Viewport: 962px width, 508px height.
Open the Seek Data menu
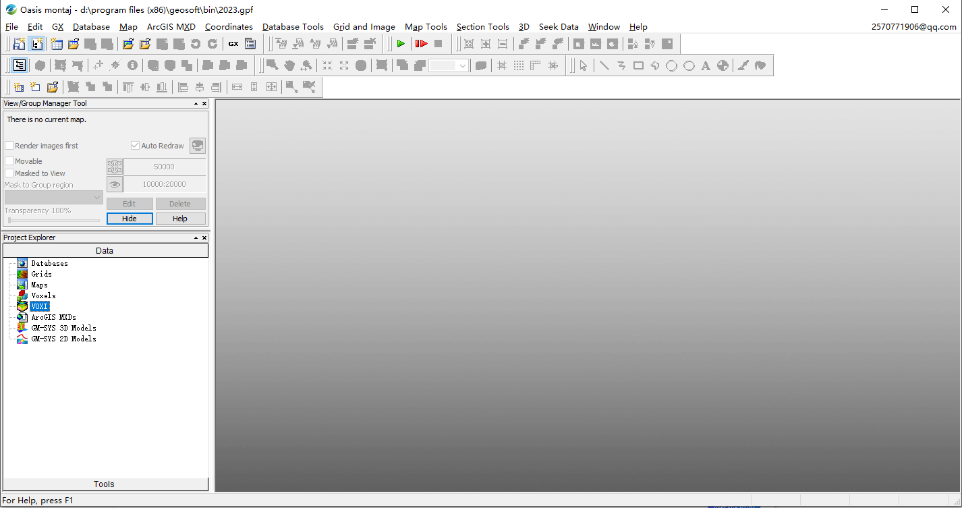coord(559,27)
